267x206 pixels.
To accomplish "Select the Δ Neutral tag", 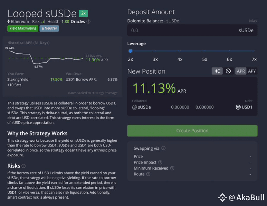I will pyautogui.click(x=49, y=28).
